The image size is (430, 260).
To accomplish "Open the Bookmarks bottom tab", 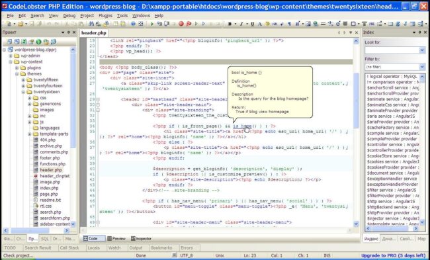I will click(x=161, y=247).
